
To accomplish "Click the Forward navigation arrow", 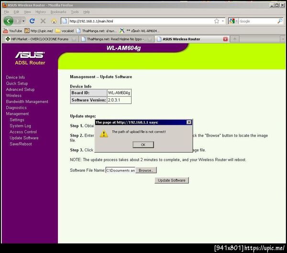I will 18,21.
